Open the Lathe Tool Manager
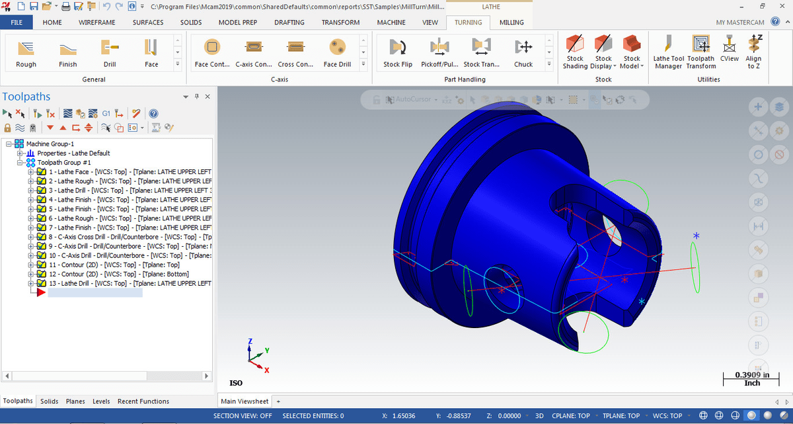Image resolution: width=793 pixels, height=424 pixels. click(668, 52)
